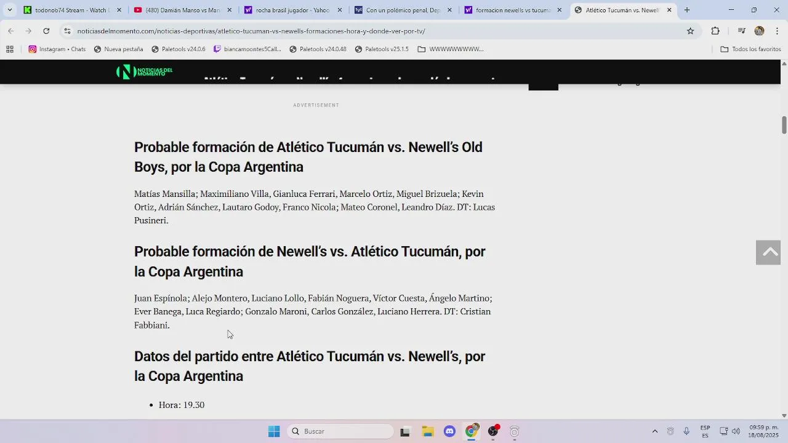
Task: Click the Matías Mansilla lineup paragraph
Action: (315, 207)
